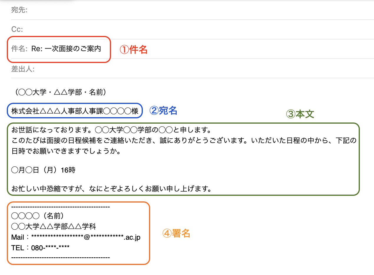The image size is (374, 275).
Task: Click the ○○○○（名前） signature name line
Action: tap(37, 216)
